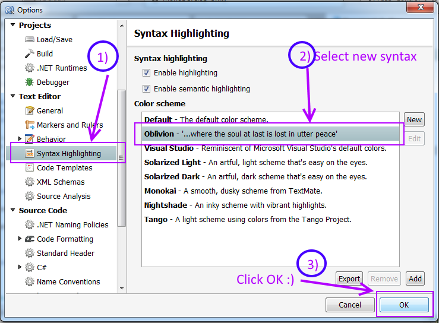The width and height of the screenshot is (439, 323).
Task: Open the Debugger options page
Action: coord(53,83)
